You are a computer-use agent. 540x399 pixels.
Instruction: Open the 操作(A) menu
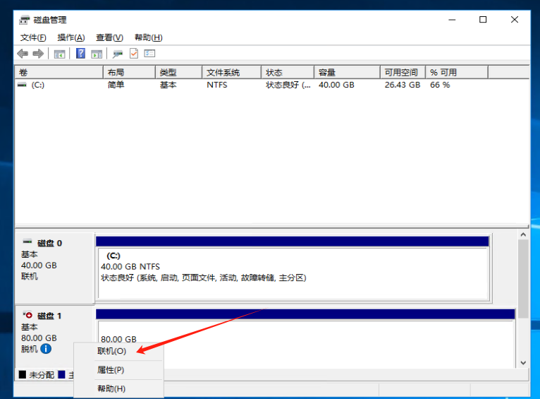71,37
